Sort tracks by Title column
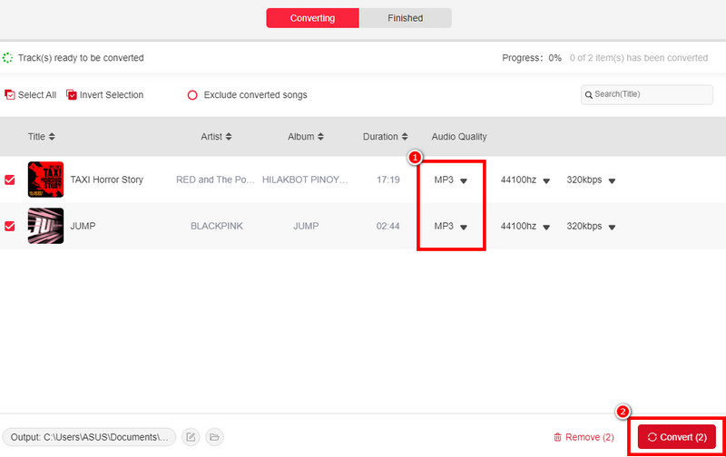Image resolution: width=726 pixels, height=457 pixels. [x=41, y=136]
